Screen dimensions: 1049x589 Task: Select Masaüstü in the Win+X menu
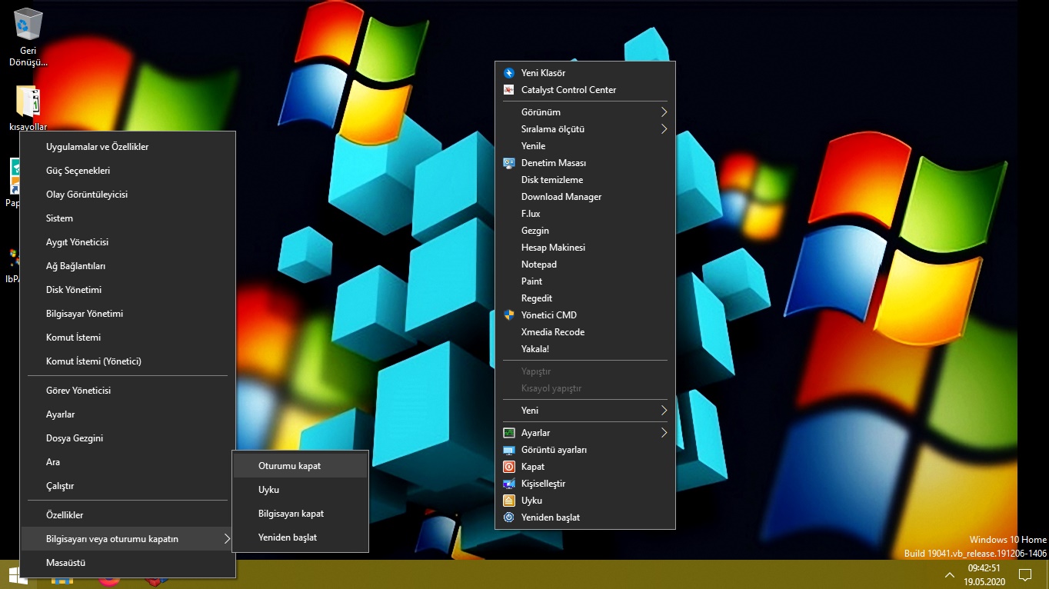click(128, 563)
